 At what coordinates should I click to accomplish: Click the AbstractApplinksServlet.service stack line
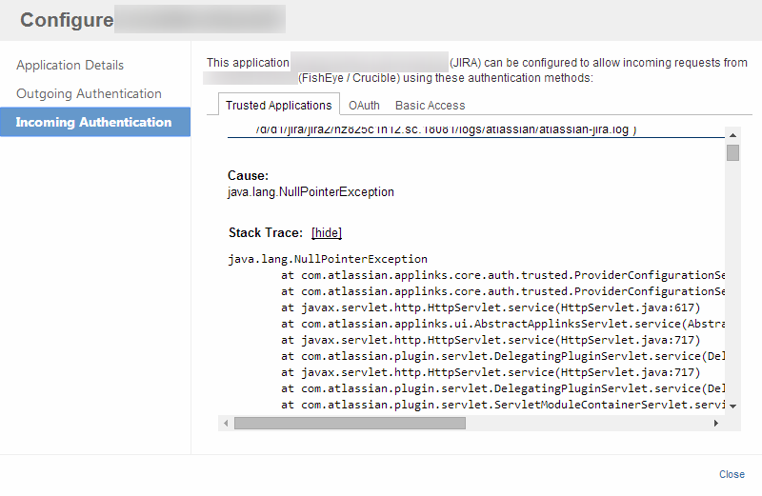click(503, 324)
